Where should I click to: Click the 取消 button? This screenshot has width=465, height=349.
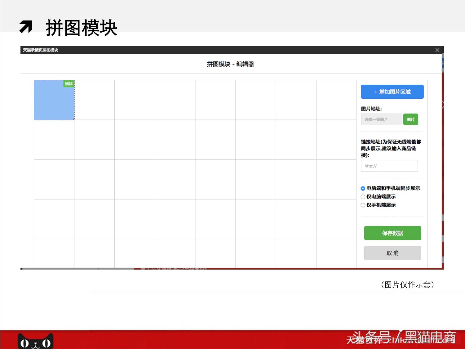pos(392,253)
